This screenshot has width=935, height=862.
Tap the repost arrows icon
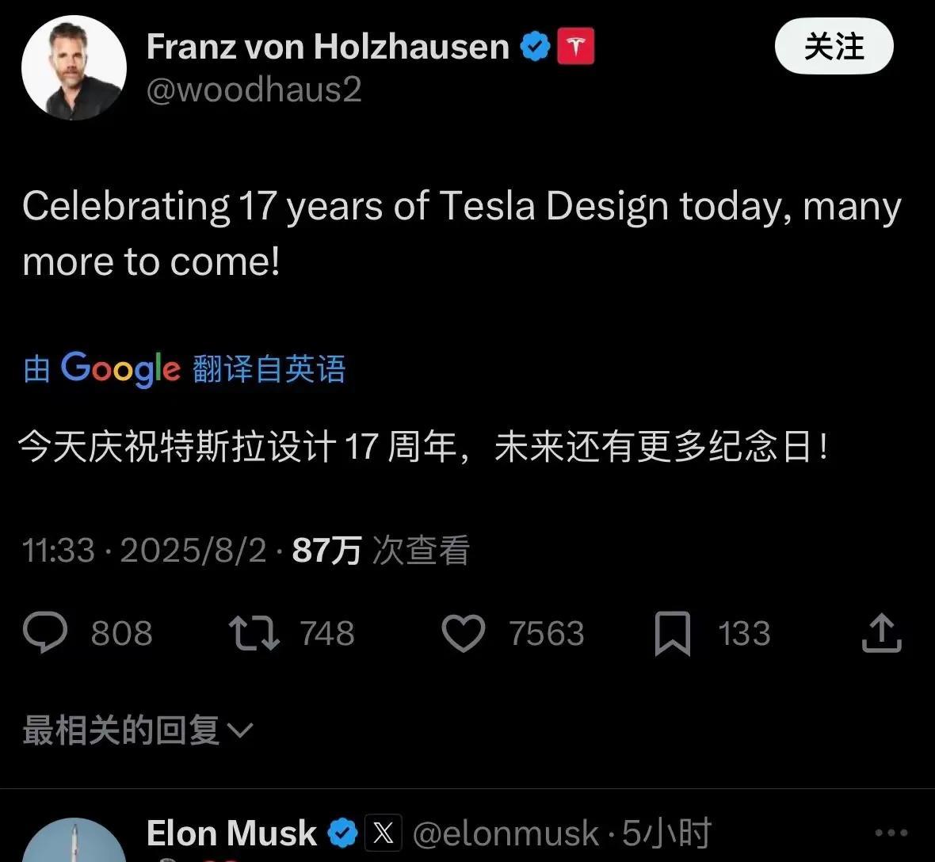point(254,633)
